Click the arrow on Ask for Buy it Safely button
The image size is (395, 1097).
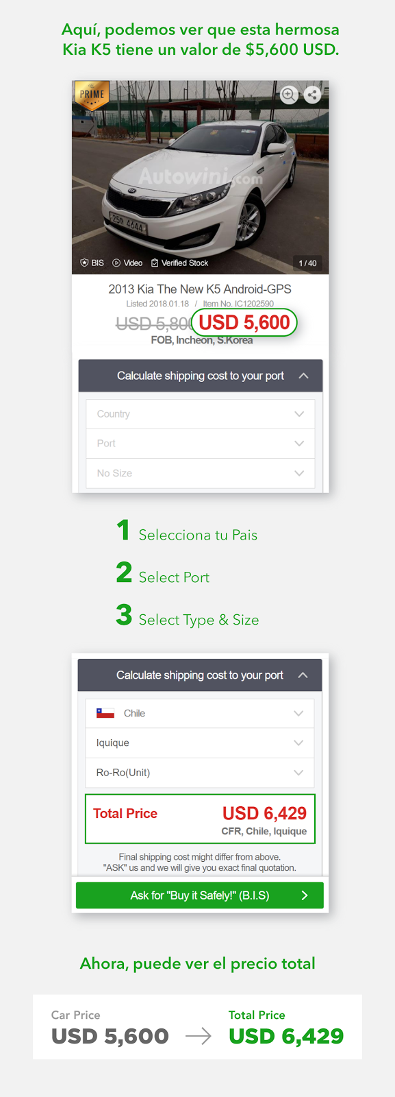pos(305,895)
